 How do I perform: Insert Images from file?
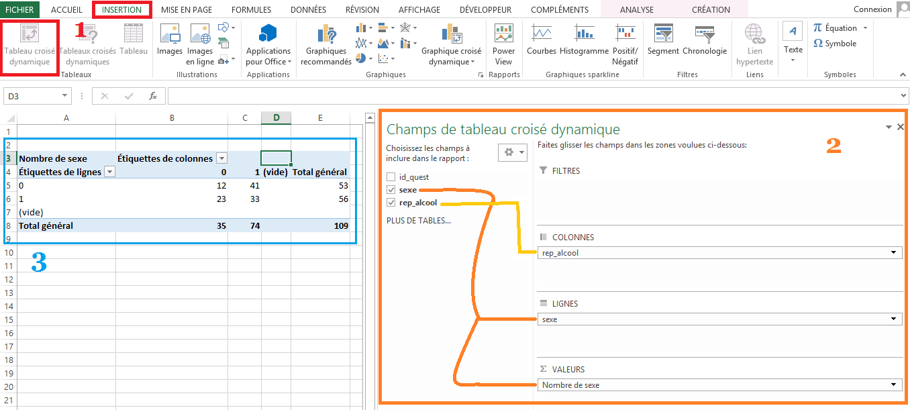169,42
